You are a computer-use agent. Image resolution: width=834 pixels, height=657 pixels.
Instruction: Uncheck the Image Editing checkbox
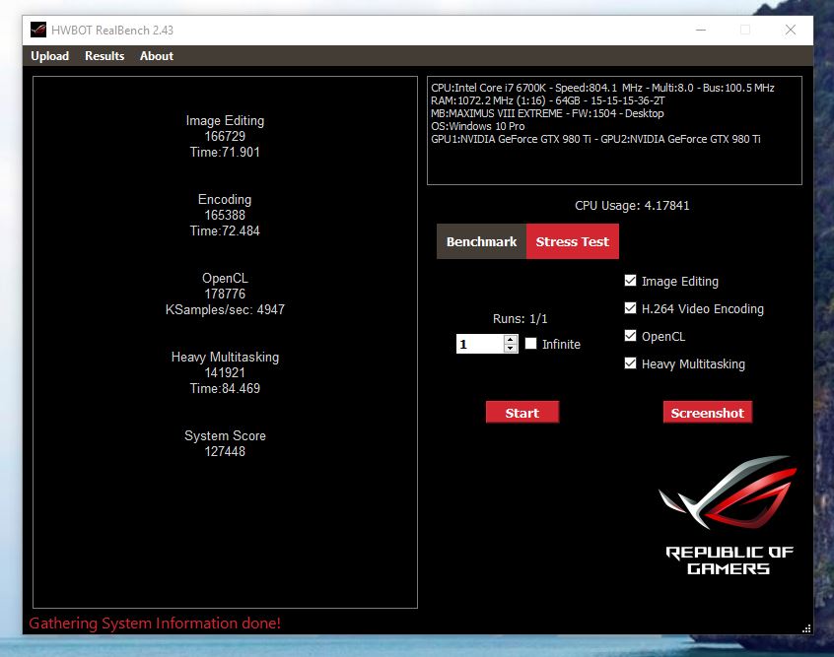630,281
